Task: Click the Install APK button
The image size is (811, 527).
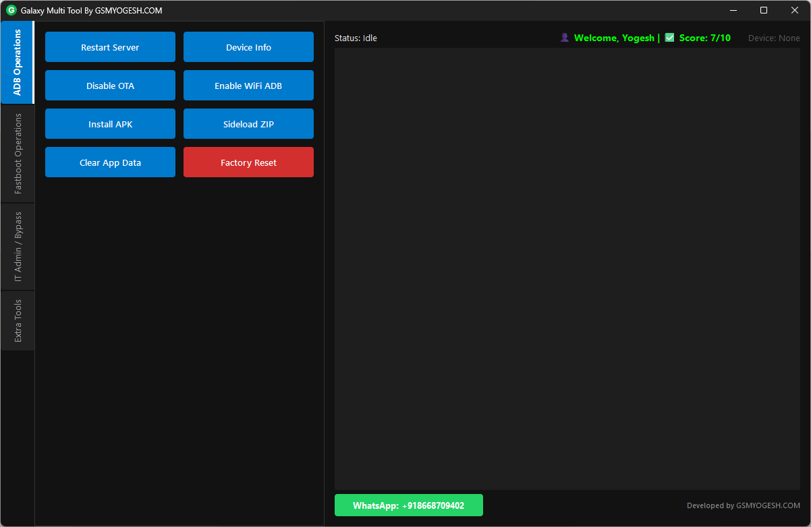Action: 110,124
